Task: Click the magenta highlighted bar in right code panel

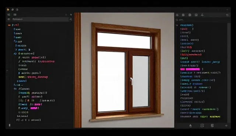Action: click(190, 69)
